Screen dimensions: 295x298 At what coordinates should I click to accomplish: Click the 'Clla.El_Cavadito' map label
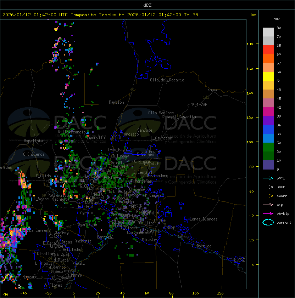click(x=179, y=117)
